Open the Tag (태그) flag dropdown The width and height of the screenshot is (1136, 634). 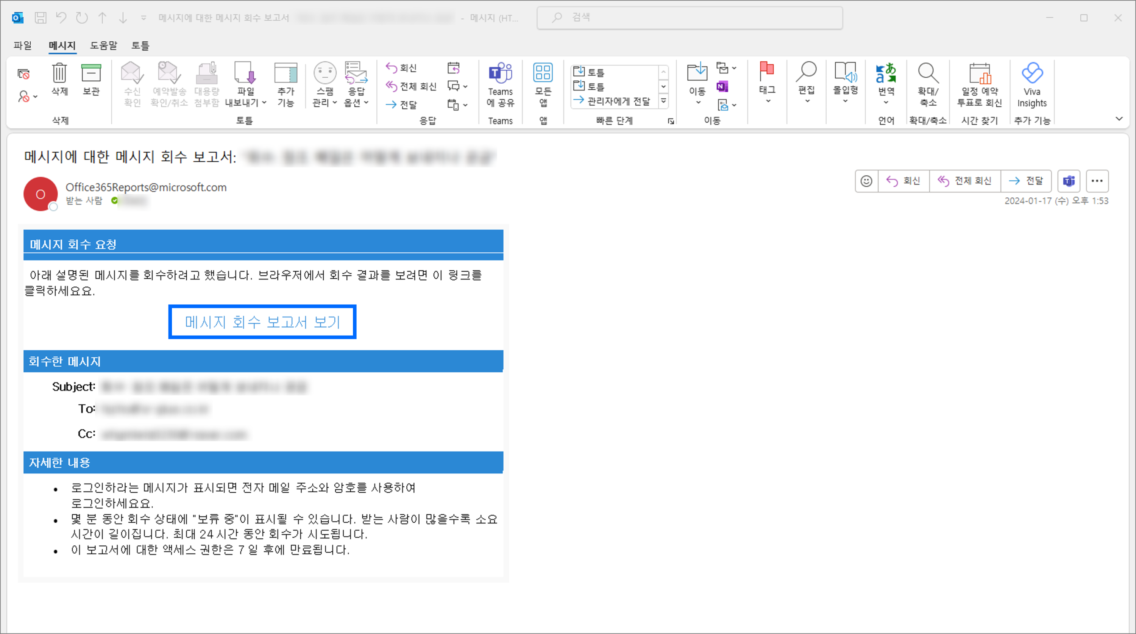click(768, 102)
